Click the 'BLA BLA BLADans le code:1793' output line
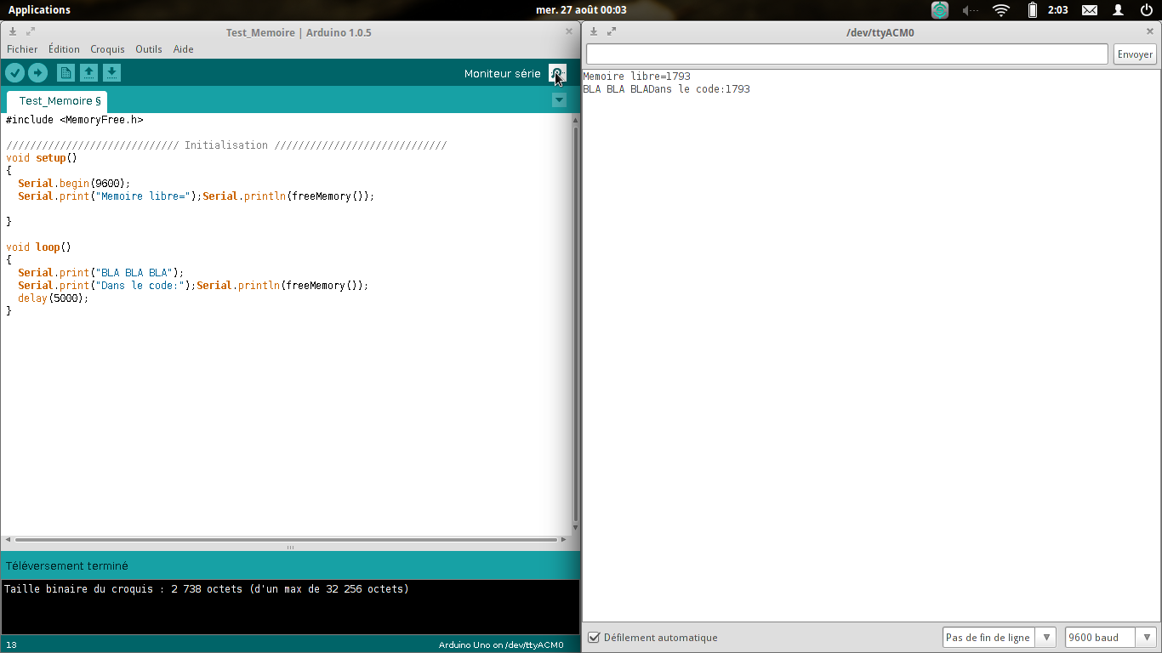 pyautogui.click(x=666, y=89)
